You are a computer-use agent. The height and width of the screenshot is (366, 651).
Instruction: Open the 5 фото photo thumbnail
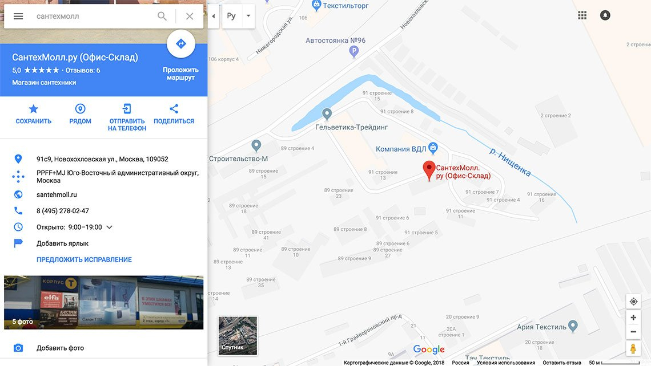104,303
